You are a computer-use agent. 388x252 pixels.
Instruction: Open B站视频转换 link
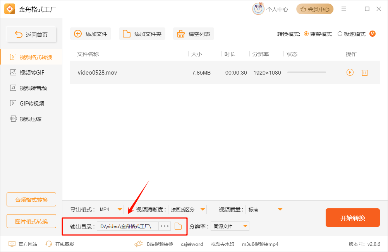point(160,244)
